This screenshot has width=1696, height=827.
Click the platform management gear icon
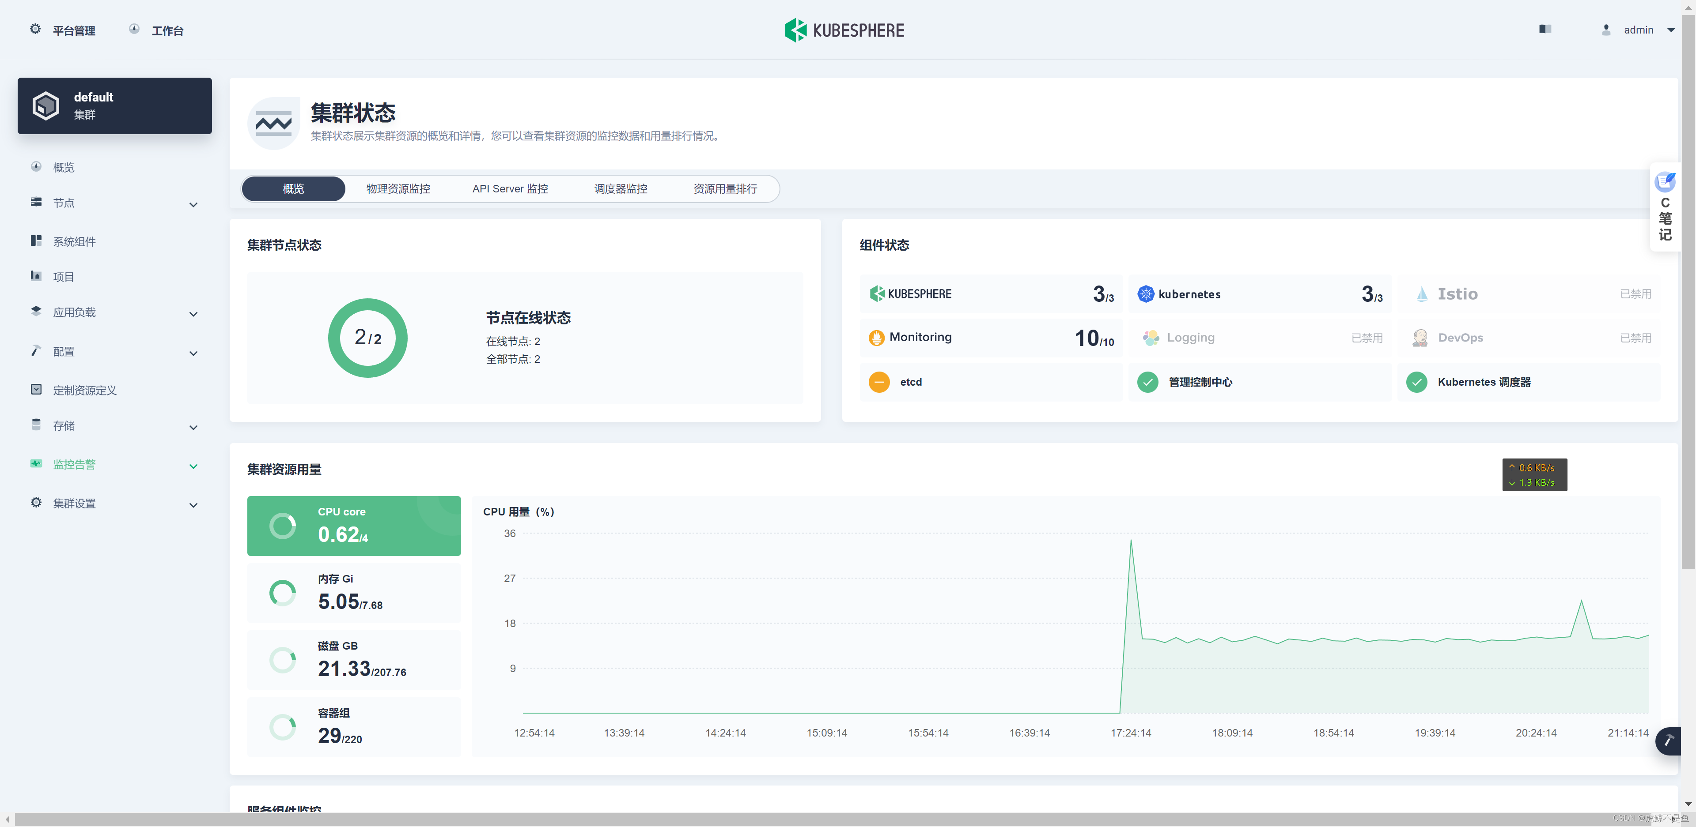(x=35, y=29)
